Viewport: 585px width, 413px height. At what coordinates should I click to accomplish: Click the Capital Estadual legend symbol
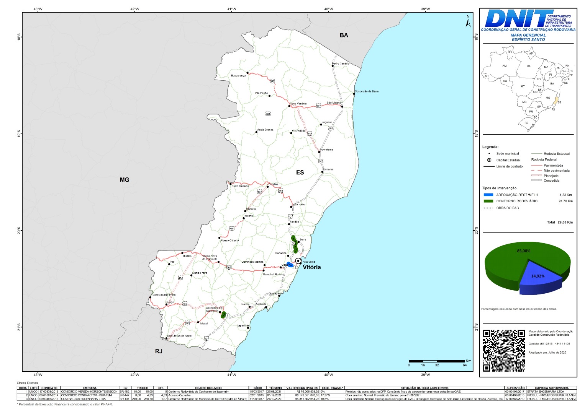[489, 160]
